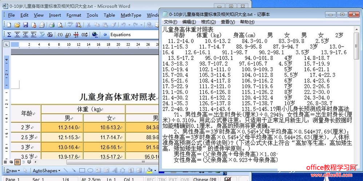Toggle OVR overtype mode in status bar
The width and height of the screenshot is (363, 181).
184,180
